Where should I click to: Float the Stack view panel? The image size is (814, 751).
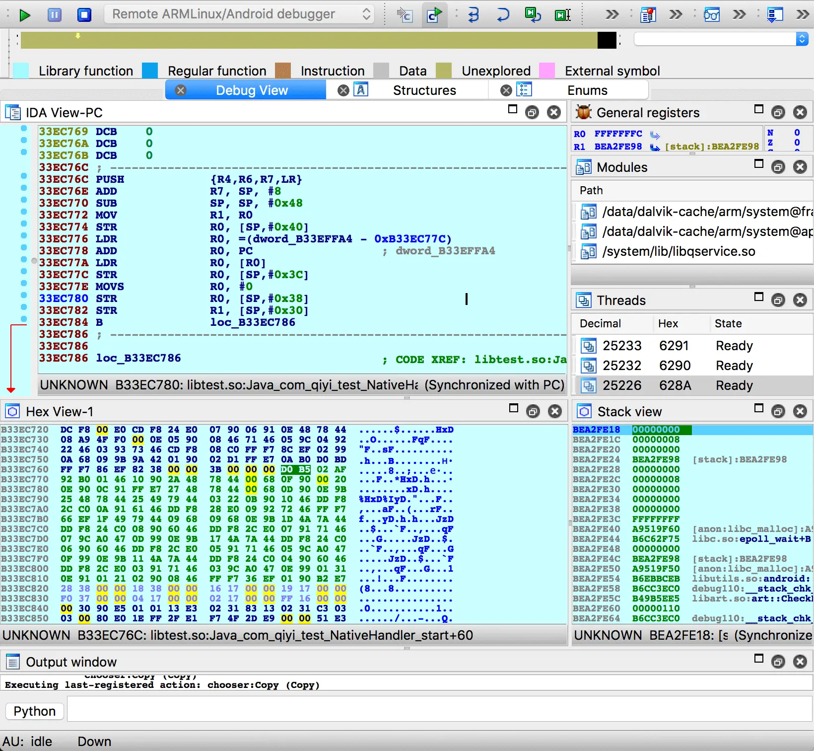[x=778, y=411]
